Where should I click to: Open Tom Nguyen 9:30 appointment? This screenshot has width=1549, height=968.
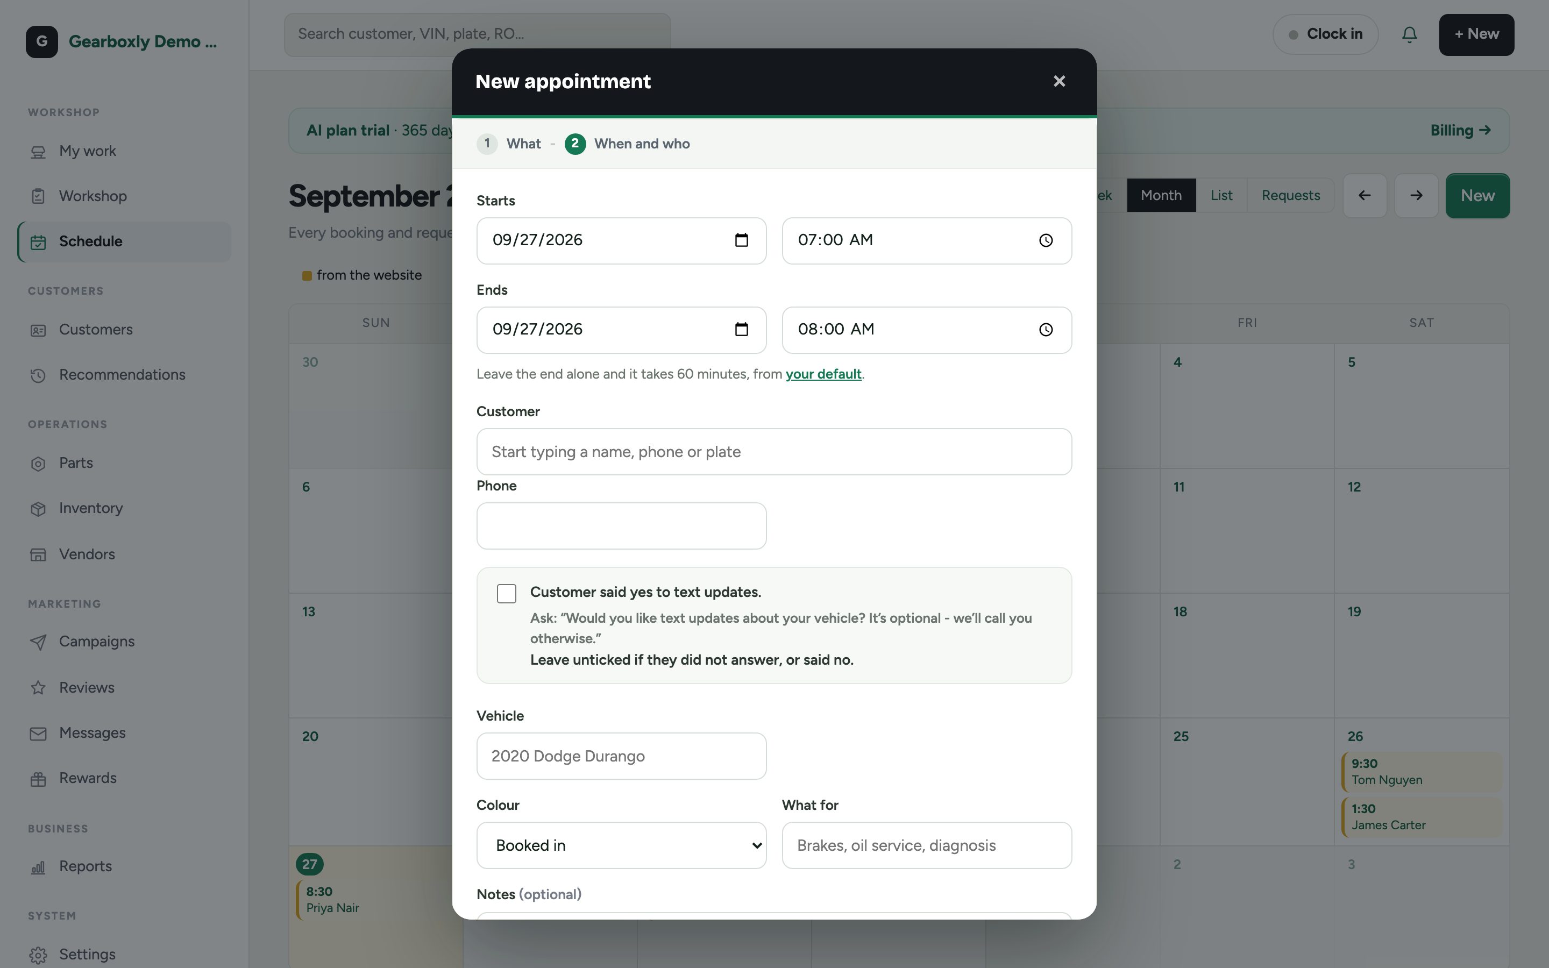(x=1422, y=772)
